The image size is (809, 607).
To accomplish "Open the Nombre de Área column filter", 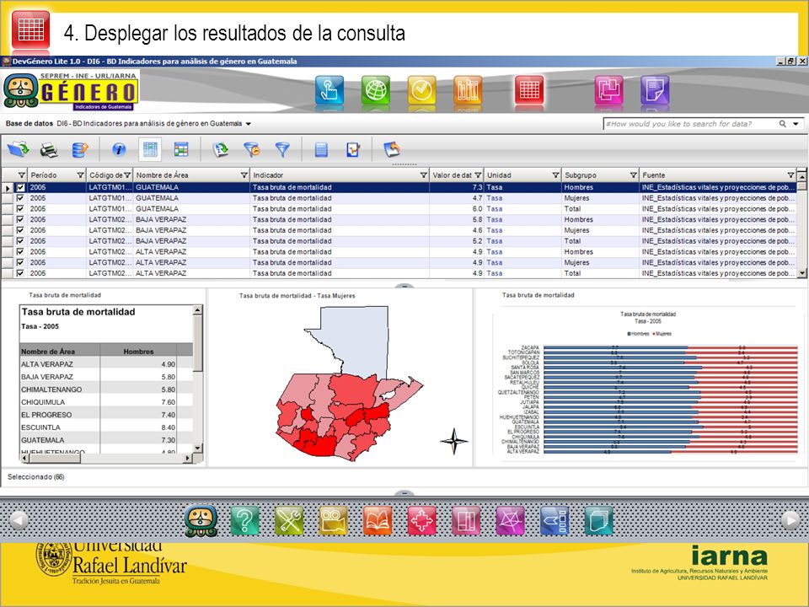I will pyautogui.click(x=244, y=175).
